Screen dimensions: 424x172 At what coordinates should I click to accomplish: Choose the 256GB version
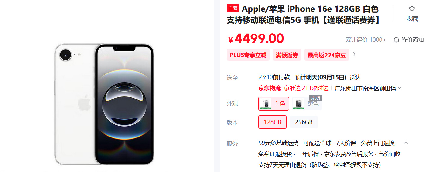(304, 122)
